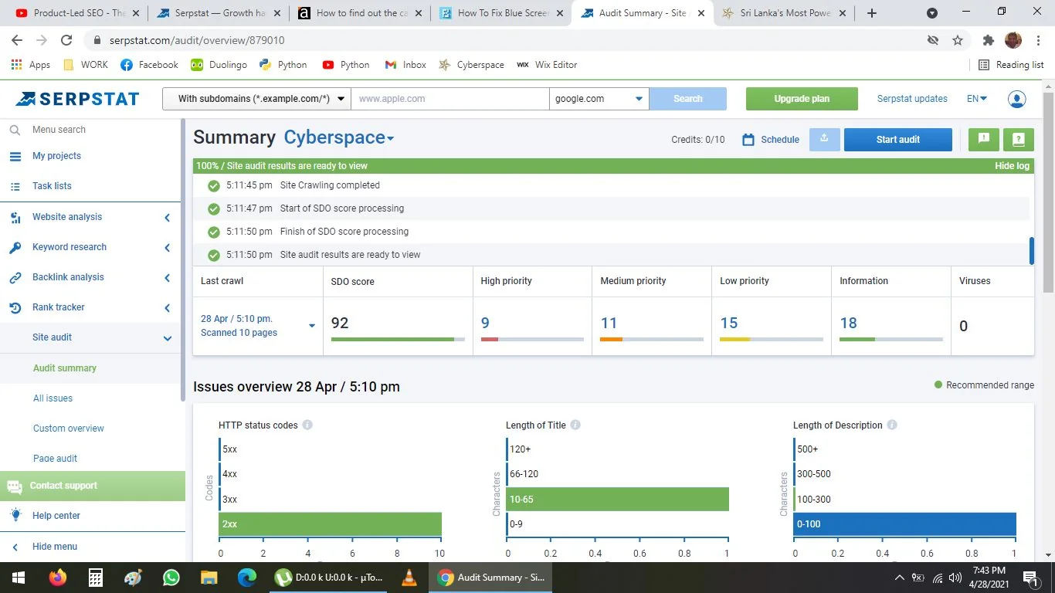
Task: Open the google.com search engine dropdown
Action: (599, 99)
